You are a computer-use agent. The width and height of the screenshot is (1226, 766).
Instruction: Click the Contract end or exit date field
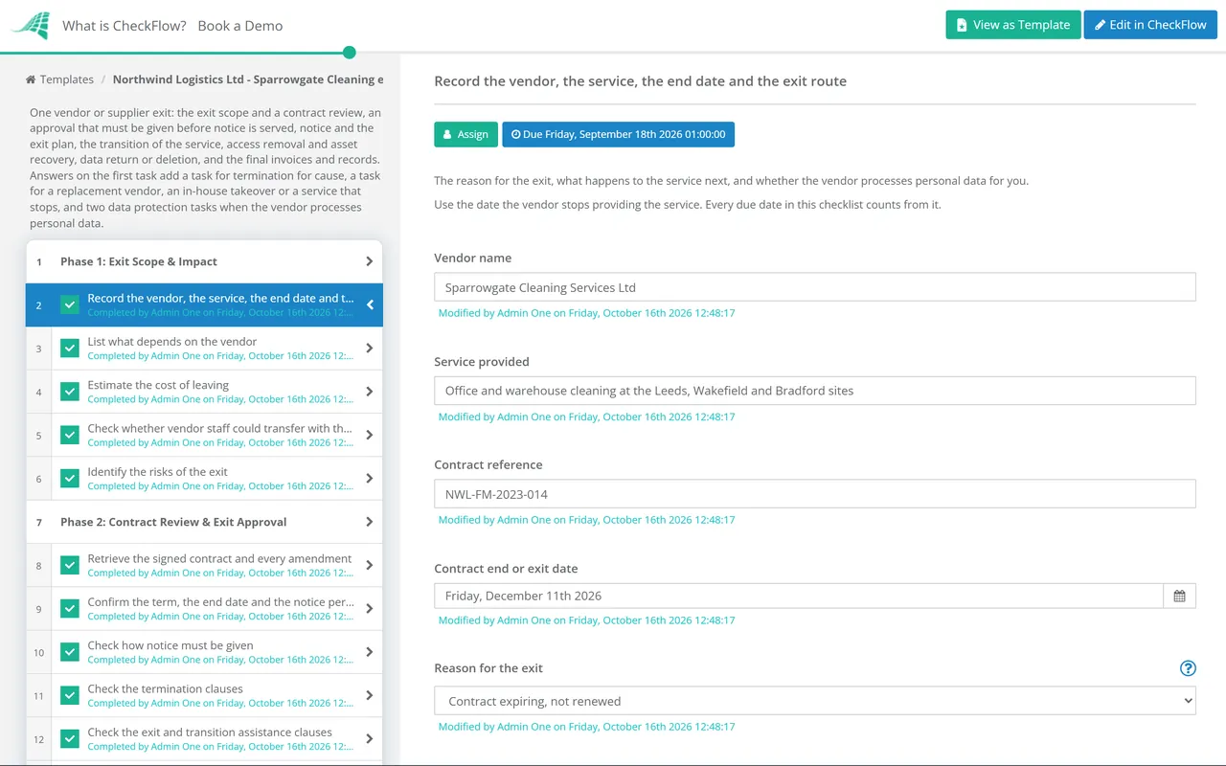coord(799,596)
